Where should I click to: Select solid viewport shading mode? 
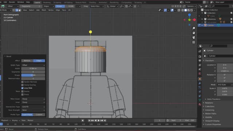186,10
